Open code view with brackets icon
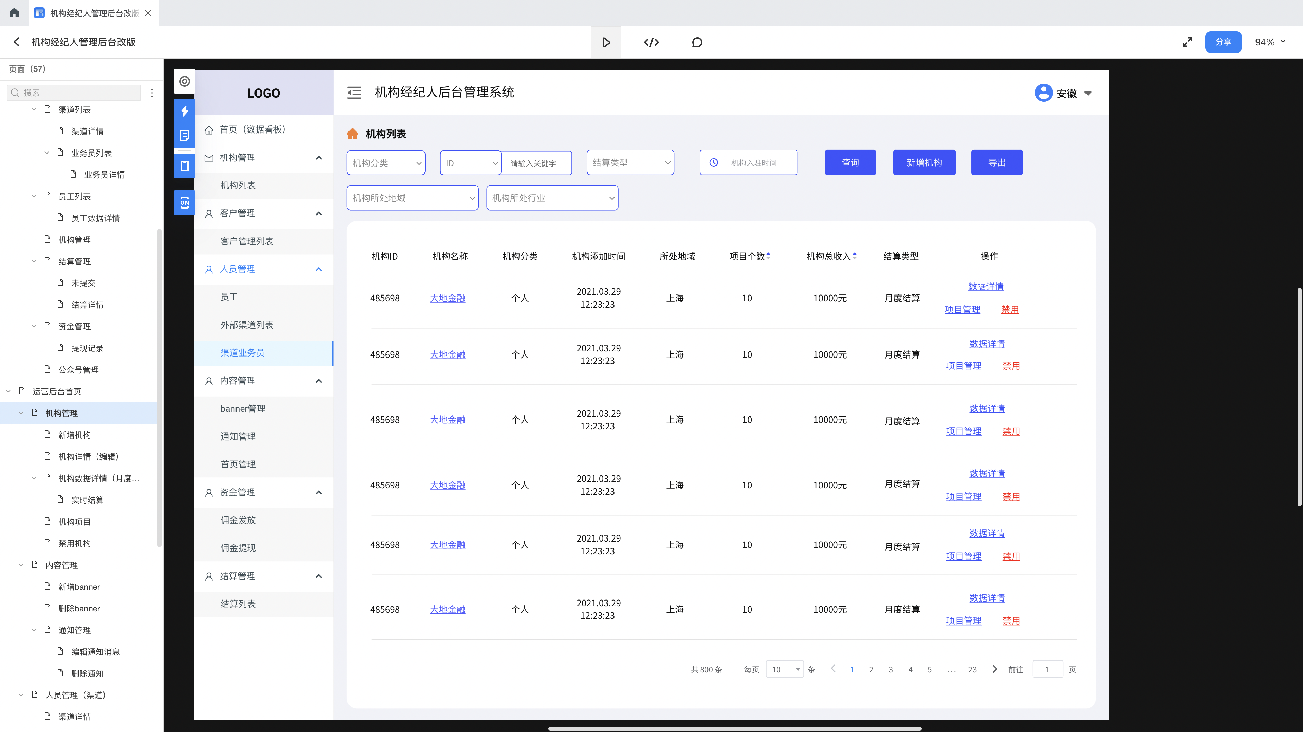1303x732 pixels. click(x=651, y=42)
